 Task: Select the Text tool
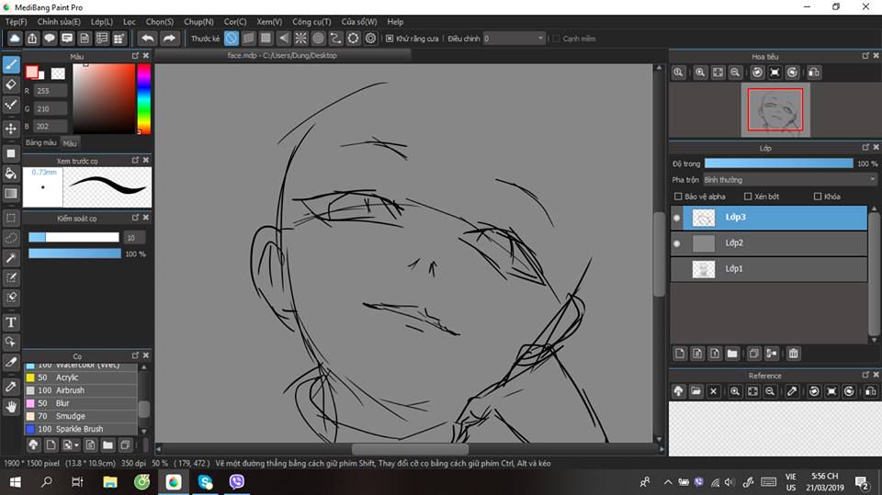tap(11, 322)
